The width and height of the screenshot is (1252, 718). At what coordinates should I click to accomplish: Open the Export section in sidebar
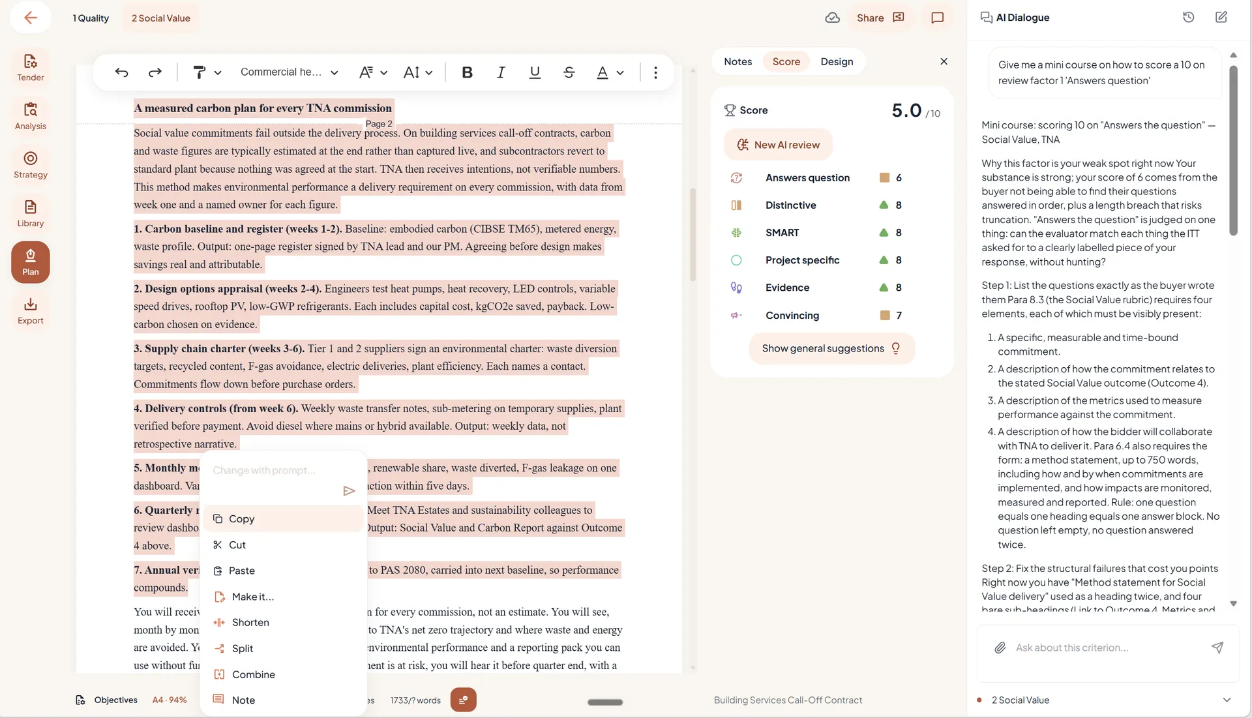[x=31, y=311]
